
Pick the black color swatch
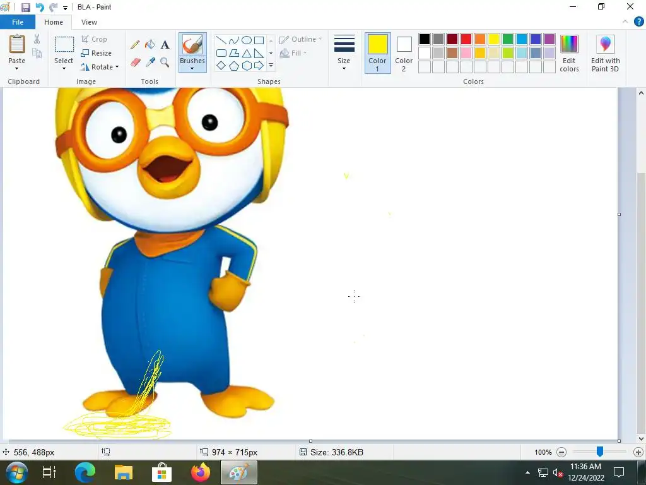pyautogui.click(x=425, y=39)
